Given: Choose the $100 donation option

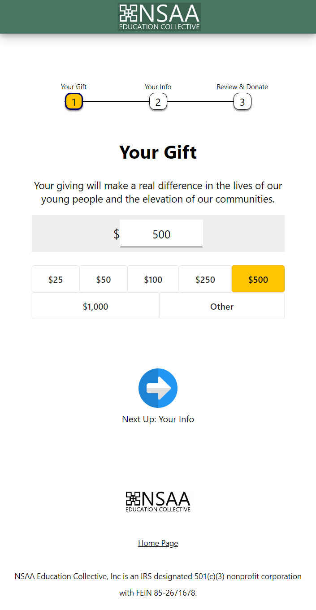Looking at the screenshot, I should pos(153,279).
